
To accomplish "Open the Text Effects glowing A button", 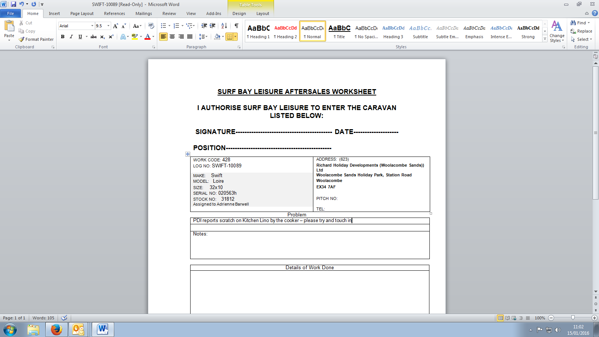I will 123,37.
